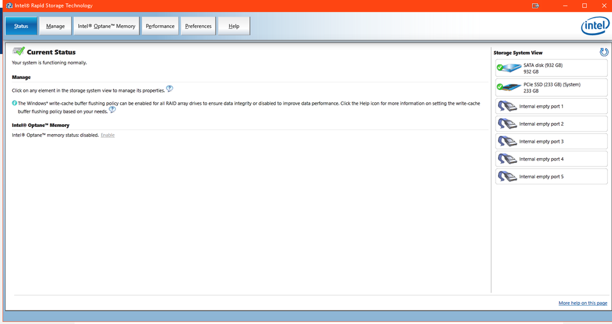
Task: Click the Internal empty port 4 icon
Action: [507, 159]
